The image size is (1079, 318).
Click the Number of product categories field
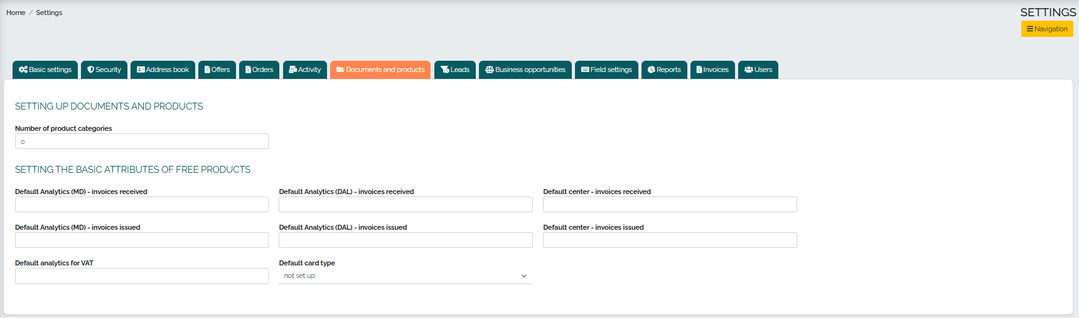[x=142, y=141]
